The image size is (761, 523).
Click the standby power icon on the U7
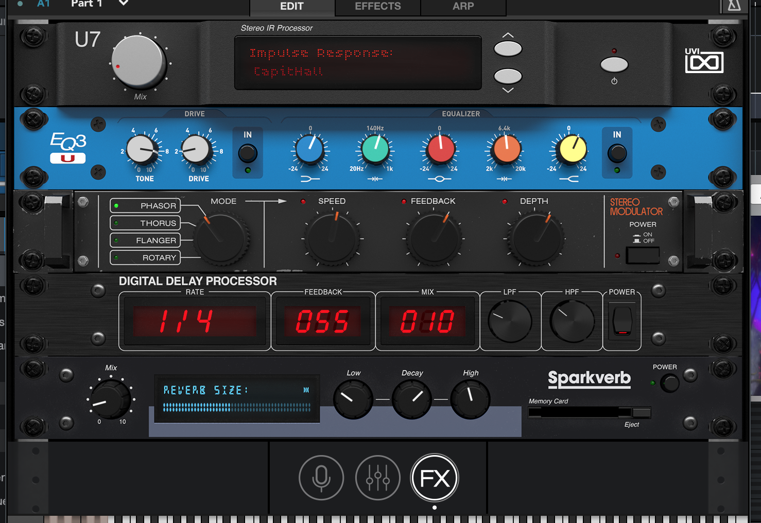tap(614, 64)
